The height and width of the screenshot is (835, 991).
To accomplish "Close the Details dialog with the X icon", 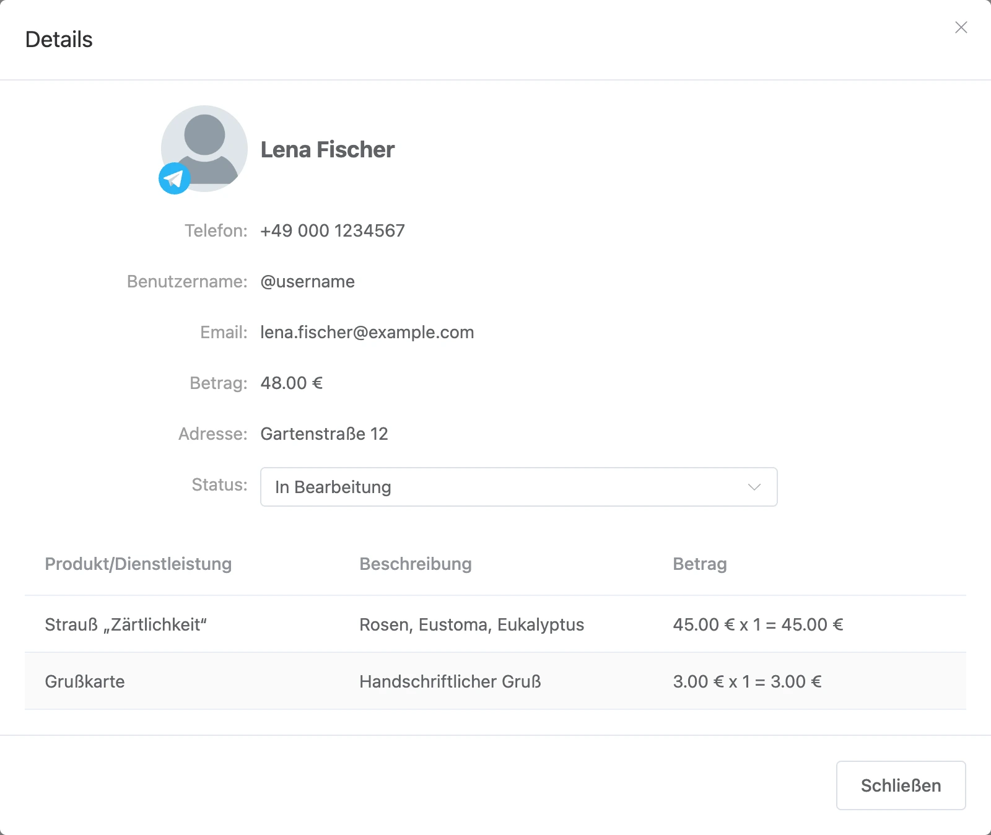I will 961,27.
